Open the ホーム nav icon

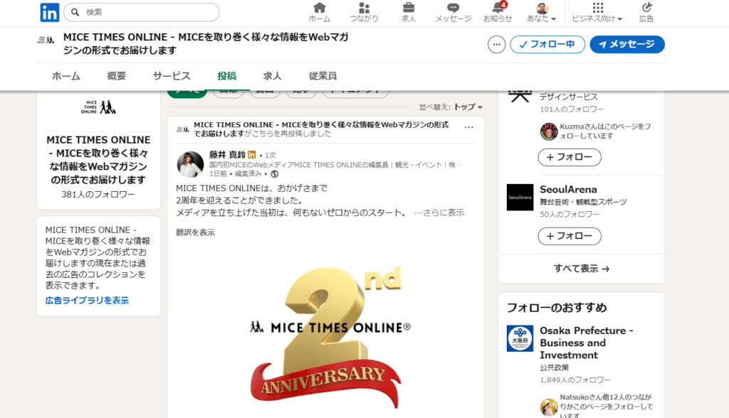click(x=320, y=13)
